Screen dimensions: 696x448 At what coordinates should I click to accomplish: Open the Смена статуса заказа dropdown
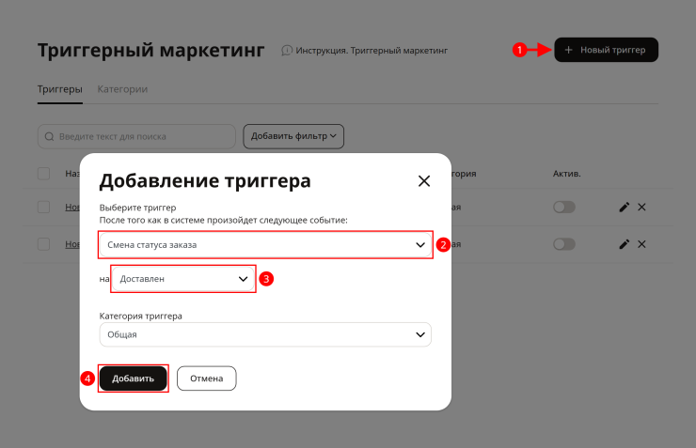click(265, 244)
